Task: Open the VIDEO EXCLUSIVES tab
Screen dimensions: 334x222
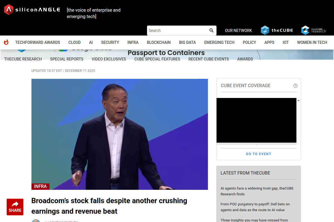Action: [109, 59]
